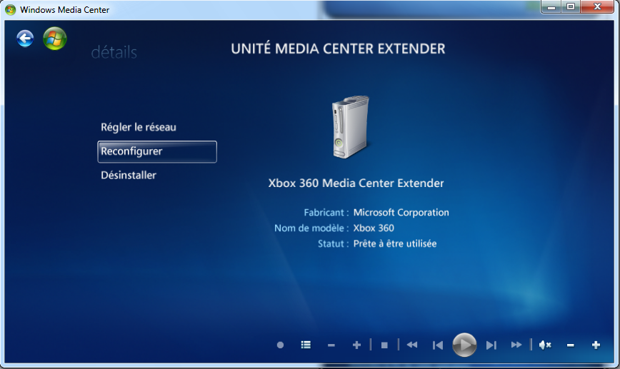Screen dimensions: 620x369
Task: Choose the Reconfigurer button
Action: tap(157, 152)
